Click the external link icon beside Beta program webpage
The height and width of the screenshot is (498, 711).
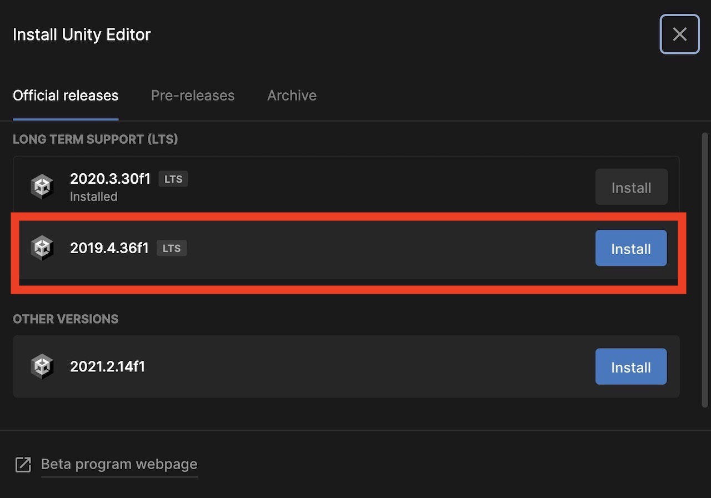[23, 464]
